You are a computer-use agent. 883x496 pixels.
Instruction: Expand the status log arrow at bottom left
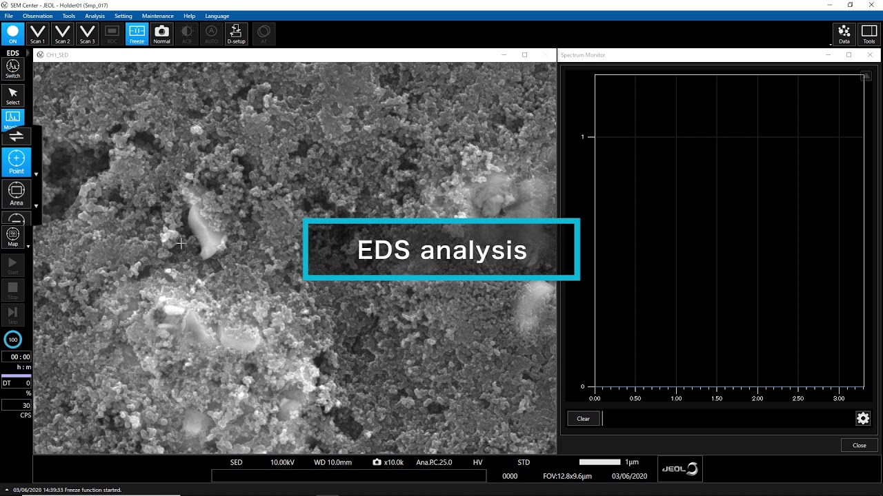tap(7, 490)
